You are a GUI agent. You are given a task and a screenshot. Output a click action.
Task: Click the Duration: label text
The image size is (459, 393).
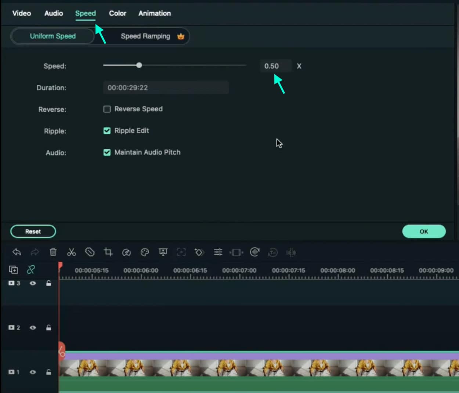click(x=51, y=88)
